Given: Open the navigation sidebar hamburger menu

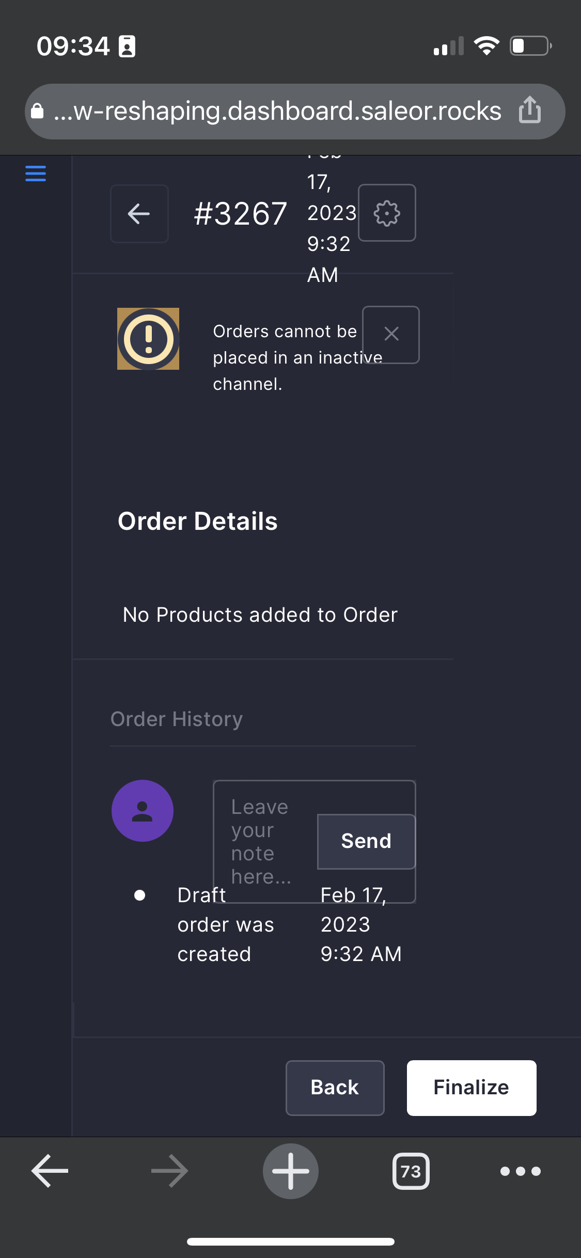Looking at the screenshot, I should tap(35, 174).
